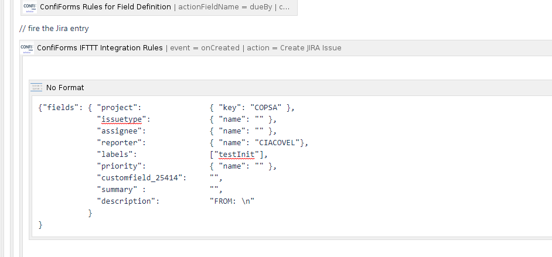Viewport: 552px width, 257px height.
Task: Click the No Format macro icon
Action: click(36, 87)
